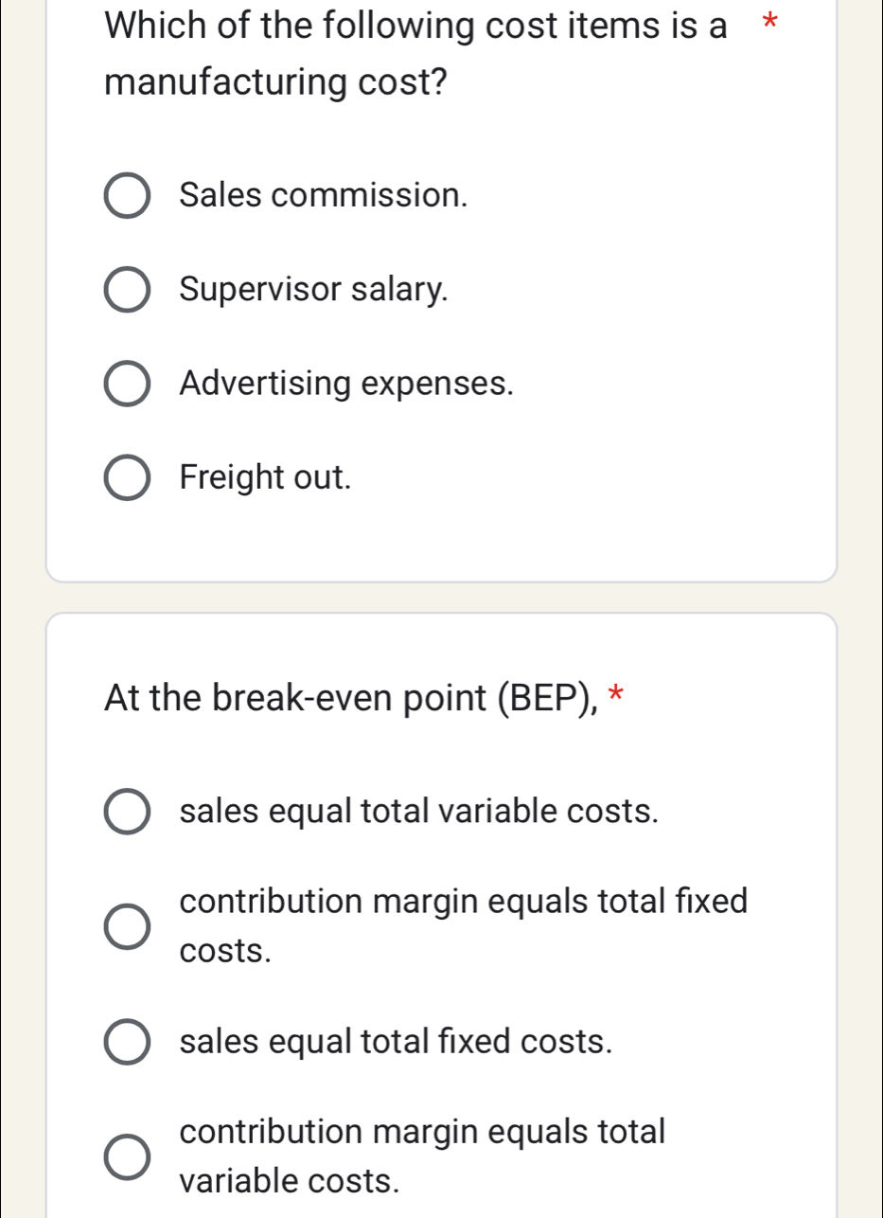The width and height of the screenshot is (883, 1218).
Task: Mark radio for 'sales equal total fixed costs'
Action: point(126,1041)
